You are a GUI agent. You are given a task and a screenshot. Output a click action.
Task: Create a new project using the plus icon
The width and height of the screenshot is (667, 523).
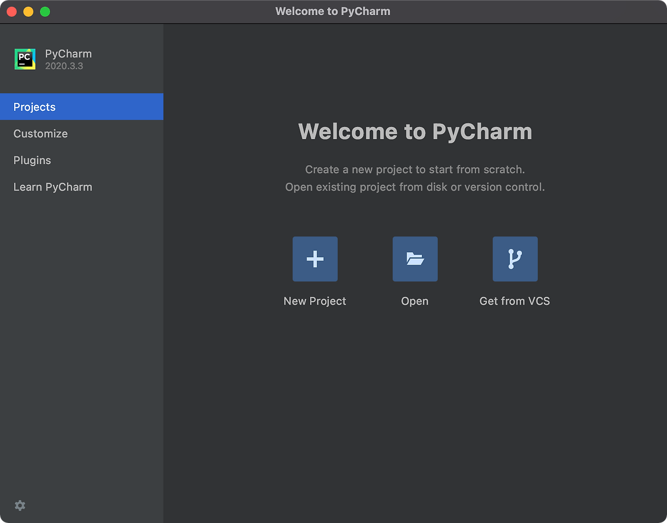[315, 259]
